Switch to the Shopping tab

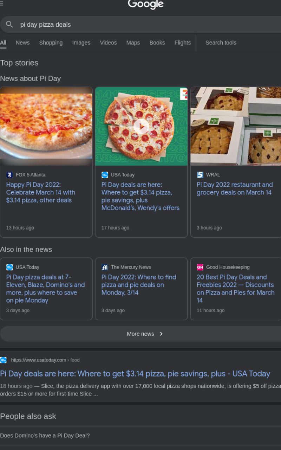click(x=51, y=43)
